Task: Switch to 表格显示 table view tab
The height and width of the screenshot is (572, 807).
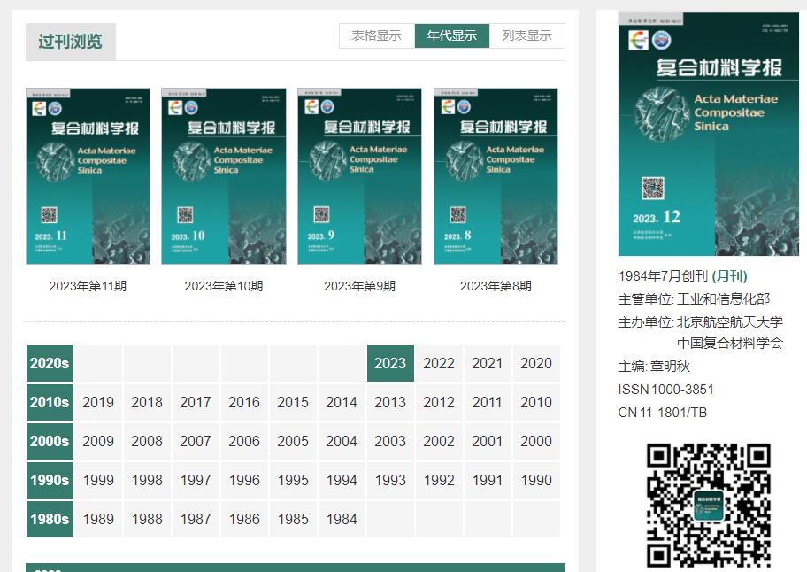Action: pos(376,35)
